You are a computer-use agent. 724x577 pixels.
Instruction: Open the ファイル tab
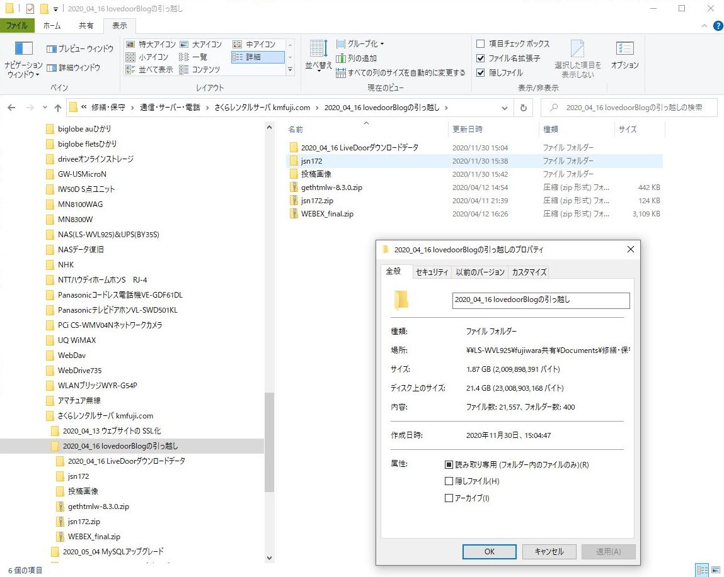16,25
